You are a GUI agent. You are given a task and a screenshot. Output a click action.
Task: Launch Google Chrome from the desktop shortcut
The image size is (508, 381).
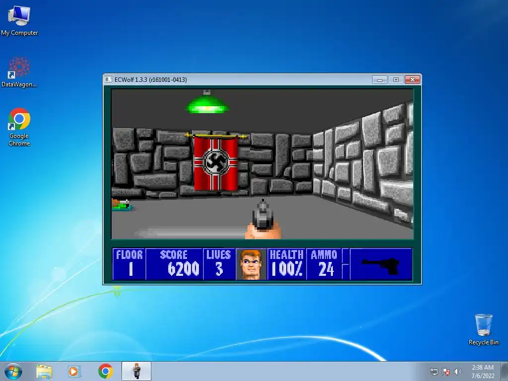[x=19, y=127]
